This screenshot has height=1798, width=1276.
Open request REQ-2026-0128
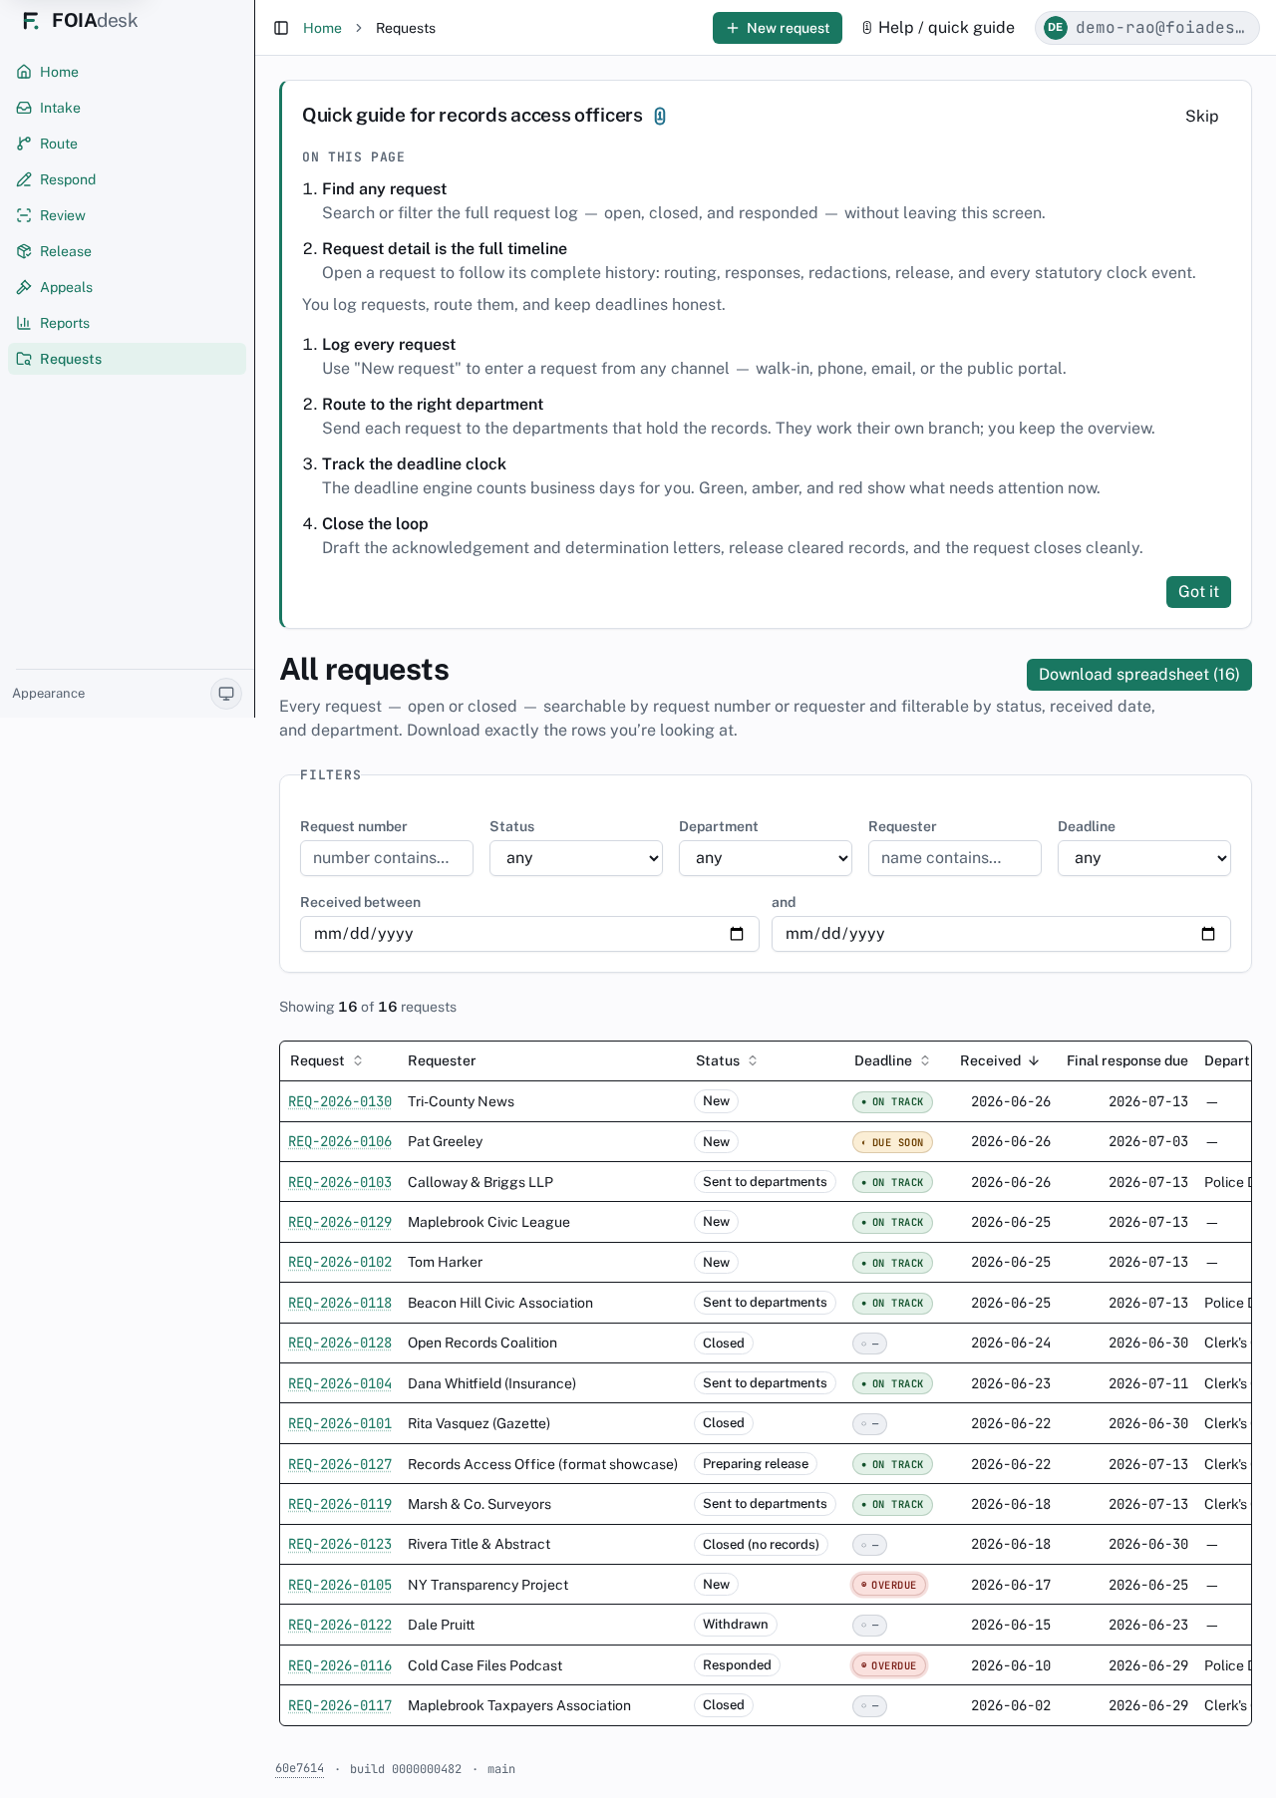[x=340, y=1344]
